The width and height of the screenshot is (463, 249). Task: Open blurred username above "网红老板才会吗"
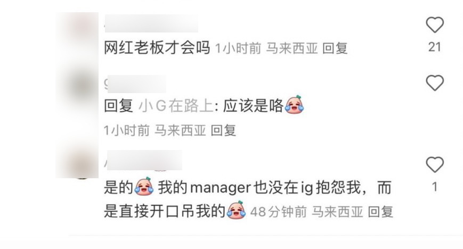point(151,23)
